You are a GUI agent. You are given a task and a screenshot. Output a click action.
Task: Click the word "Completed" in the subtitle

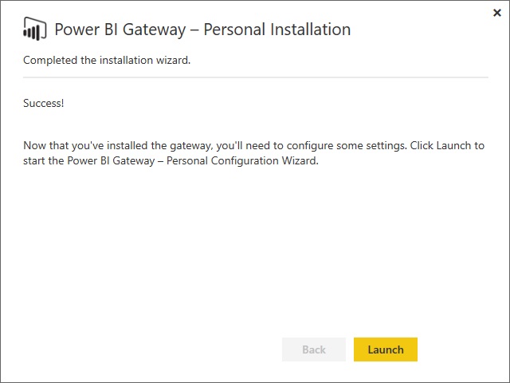[x=49, y=60]
